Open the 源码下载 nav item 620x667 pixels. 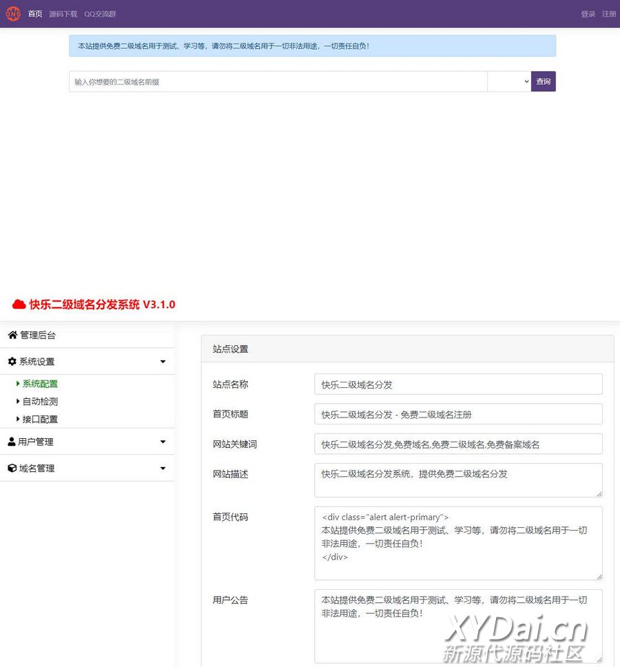63,14
